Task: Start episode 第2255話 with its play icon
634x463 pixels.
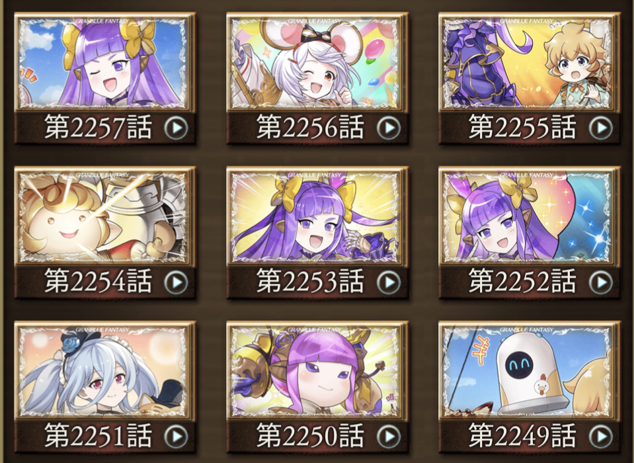Action: (x=600, y=128)
